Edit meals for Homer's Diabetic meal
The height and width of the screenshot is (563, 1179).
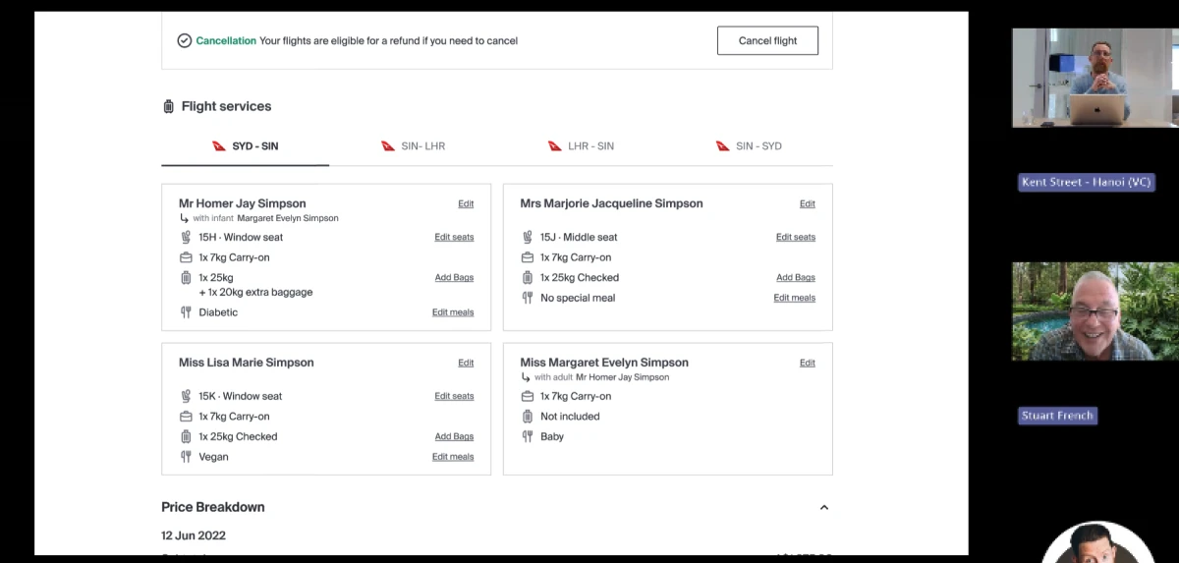pos(453,312)
